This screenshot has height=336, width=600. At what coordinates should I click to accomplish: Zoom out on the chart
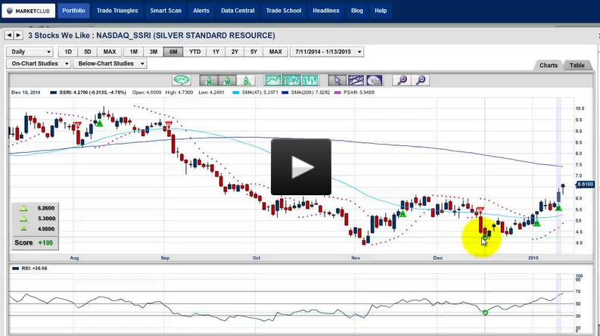[421, 80]
